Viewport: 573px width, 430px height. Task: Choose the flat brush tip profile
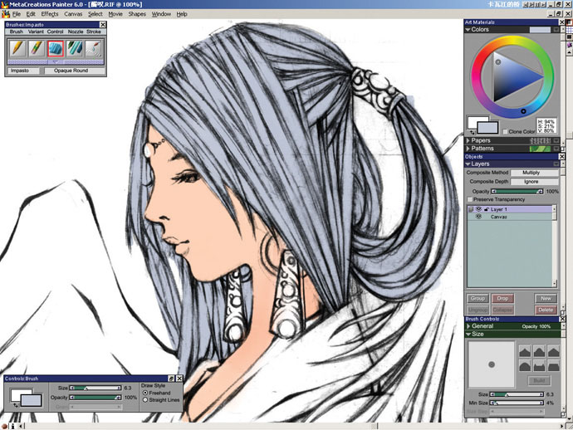(x=554, y=366)
